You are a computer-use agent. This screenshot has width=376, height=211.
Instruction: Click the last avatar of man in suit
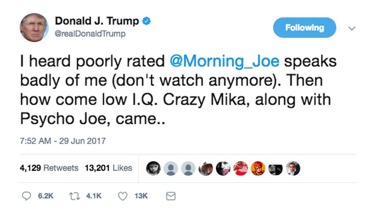(x=293, y=168)
